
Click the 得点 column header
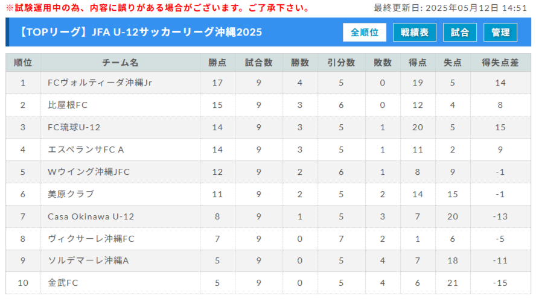(417, 63)
